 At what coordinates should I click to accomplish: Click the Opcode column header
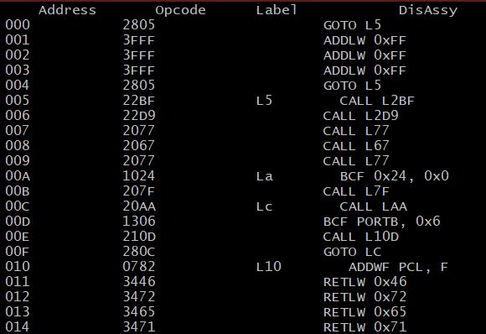[x=180, y=10]
